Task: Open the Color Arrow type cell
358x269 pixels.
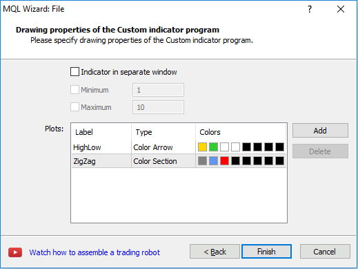Action: coord(163,147)
